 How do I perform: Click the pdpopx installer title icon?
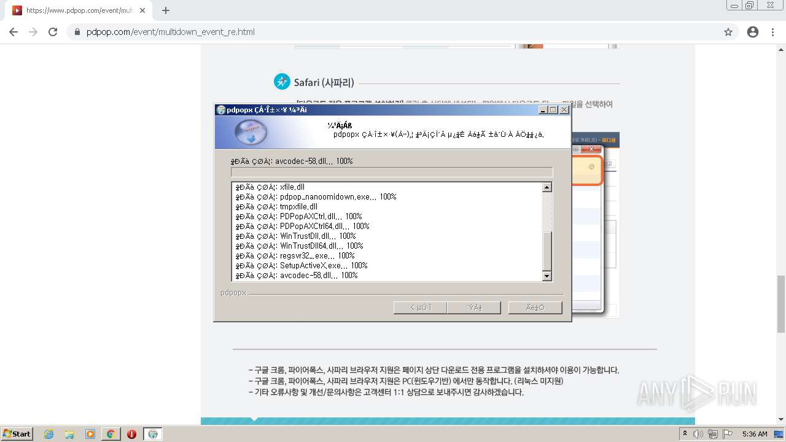221,110
